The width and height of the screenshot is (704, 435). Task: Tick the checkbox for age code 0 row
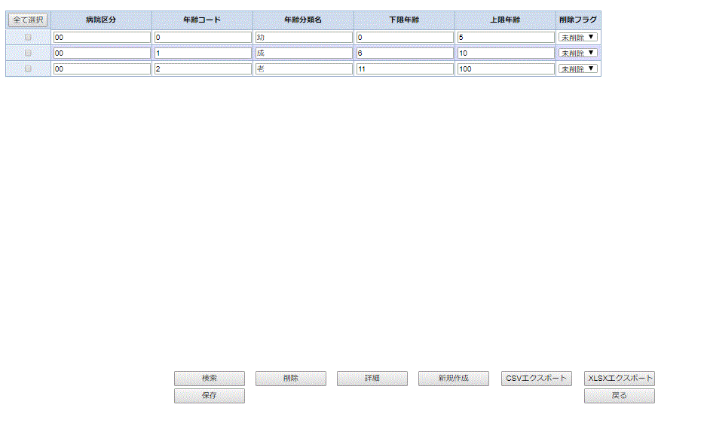pos(28,37)
